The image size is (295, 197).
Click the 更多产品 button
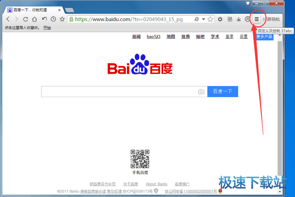pos(265,37)
